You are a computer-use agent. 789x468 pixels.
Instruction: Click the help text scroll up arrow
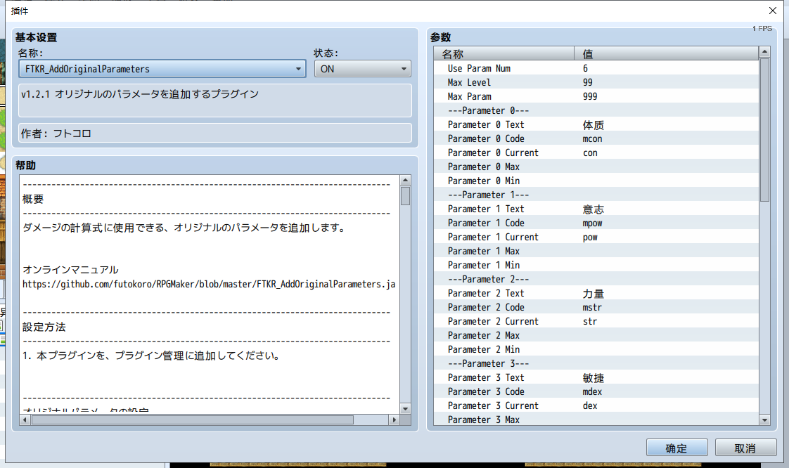pyautogui.click(x=405, y=181)
